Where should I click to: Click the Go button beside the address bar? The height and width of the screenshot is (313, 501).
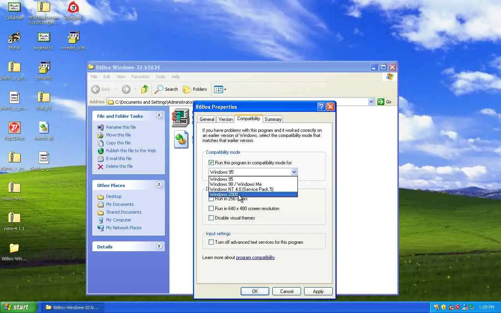384,102
